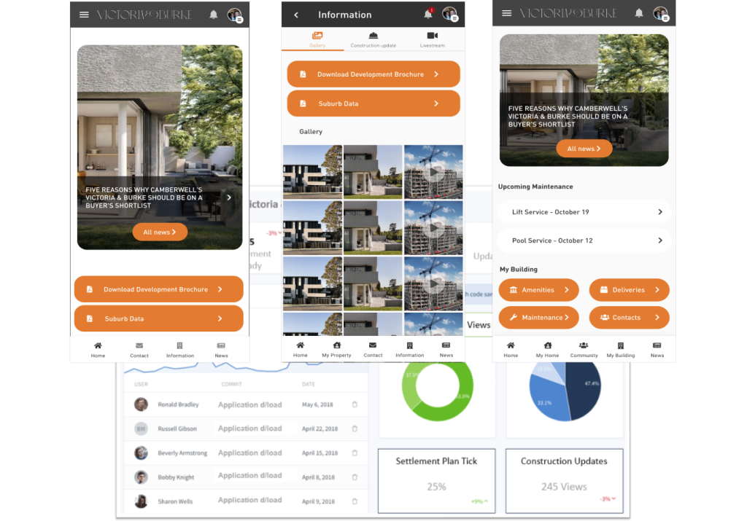Open My Property in bottom navigation
Screen dimensions: 747x521
(336, 349)
